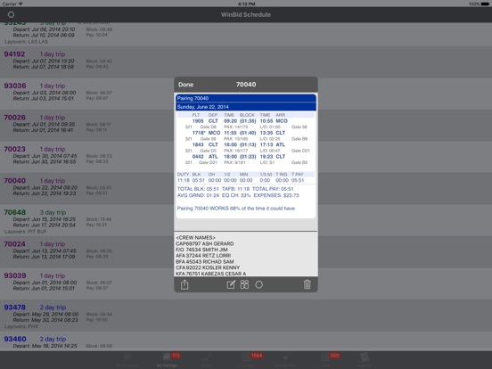
Task: Tap crew entry F/O 74534 SMITH JIM
Action: click(x=201, y=250)
